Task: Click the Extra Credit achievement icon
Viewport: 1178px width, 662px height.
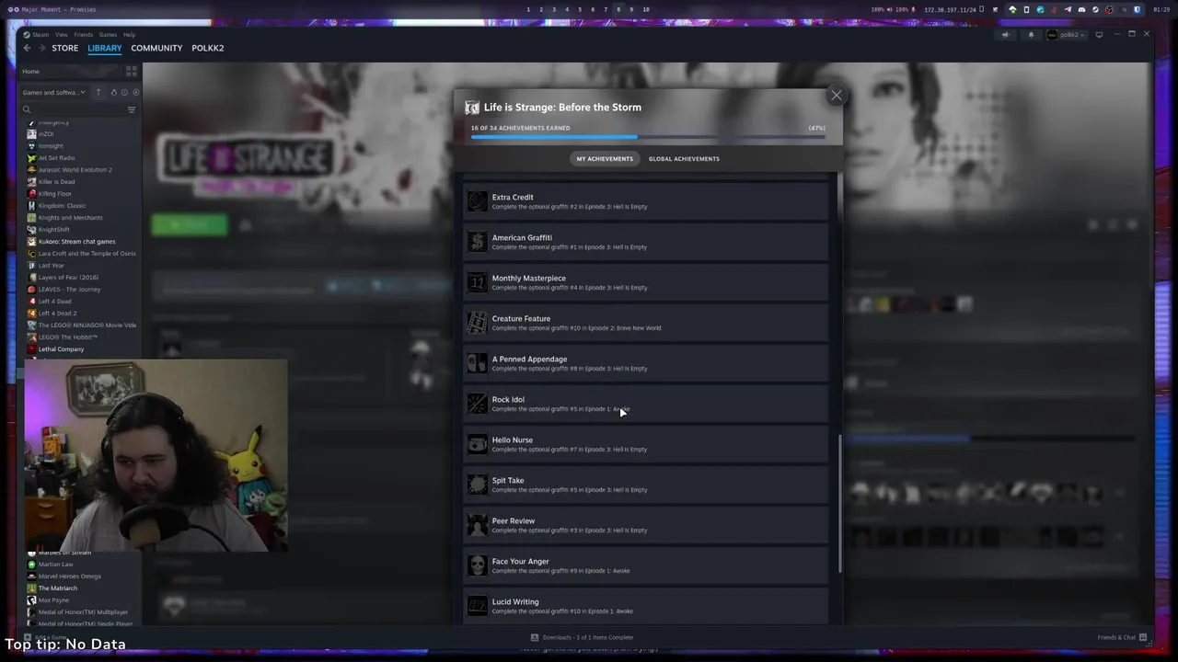Action: (477, 201)
